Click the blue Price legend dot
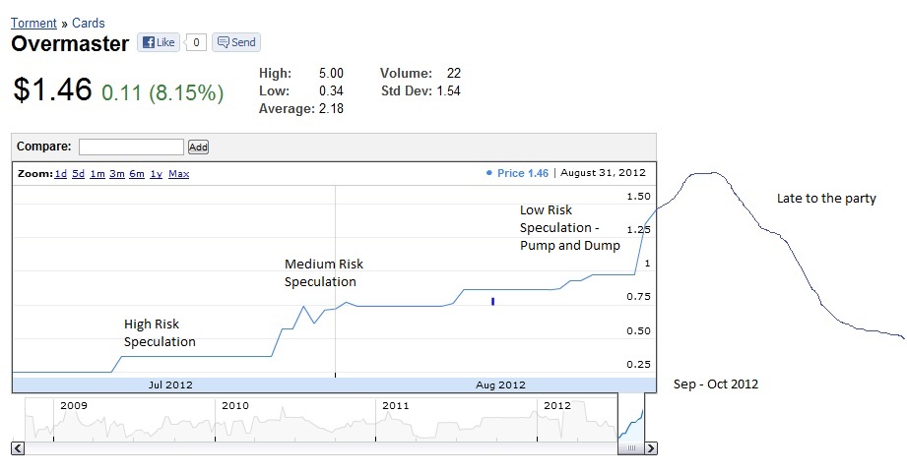907x473 pixels. pos(489,173)
